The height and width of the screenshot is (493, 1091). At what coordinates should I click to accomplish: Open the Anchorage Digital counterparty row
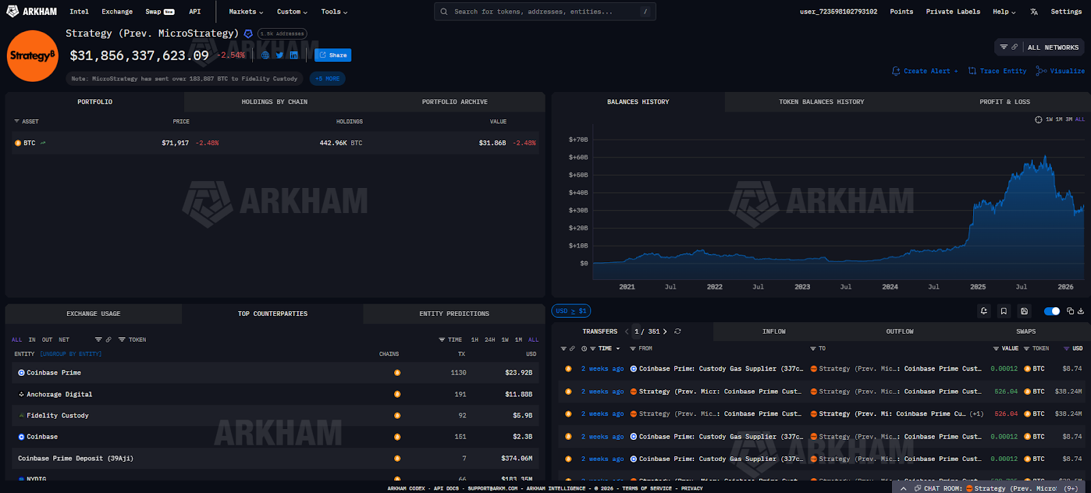click(x=275, y=394)
